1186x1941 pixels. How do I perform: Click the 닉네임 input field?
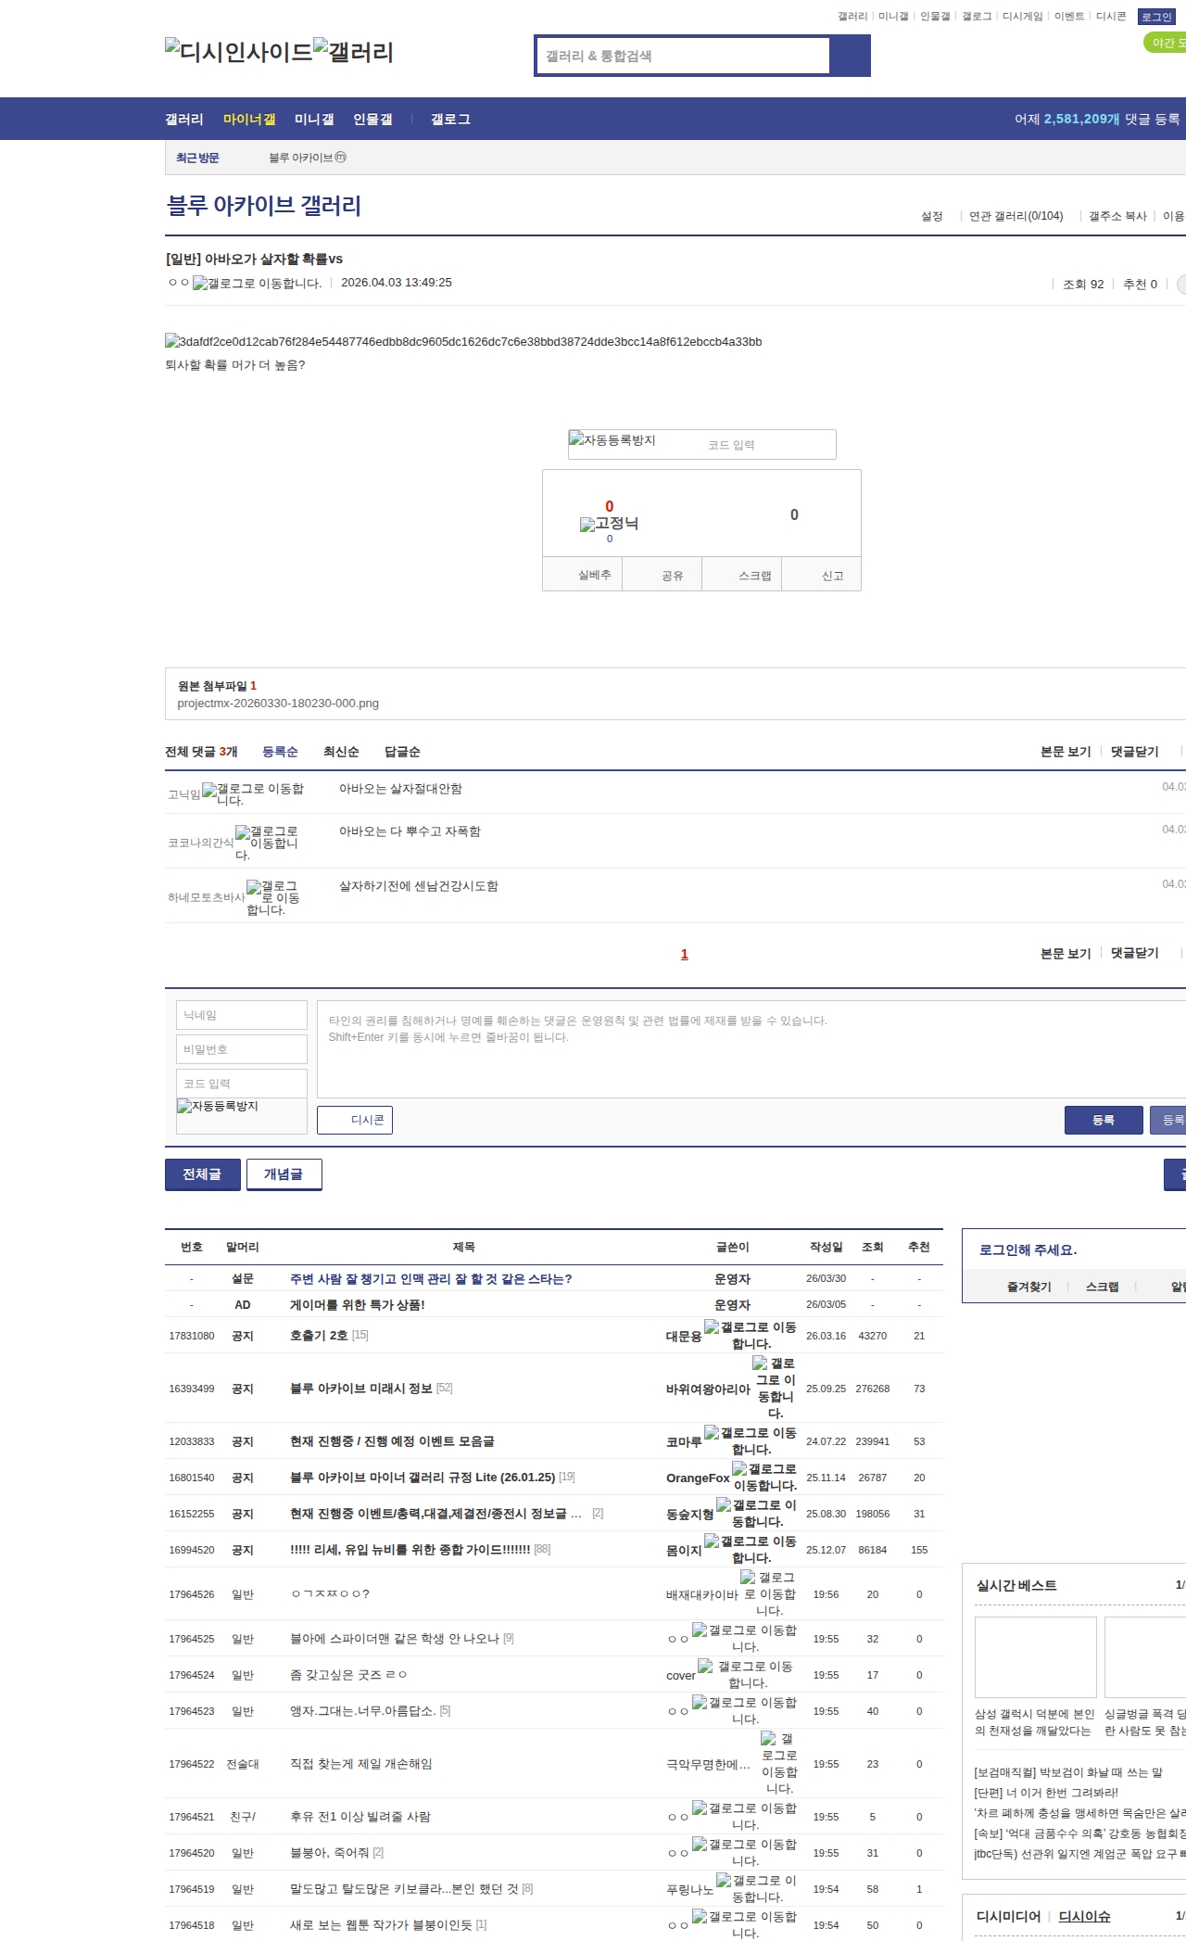point(241,1015)
